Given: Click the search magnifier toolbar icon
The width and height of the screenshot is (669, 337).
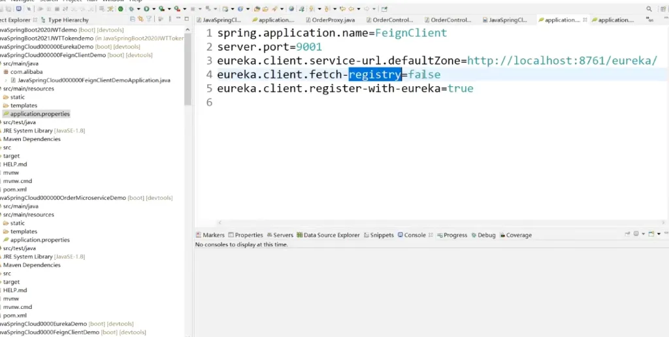Looking at the screenshot, I should (649, 8).
